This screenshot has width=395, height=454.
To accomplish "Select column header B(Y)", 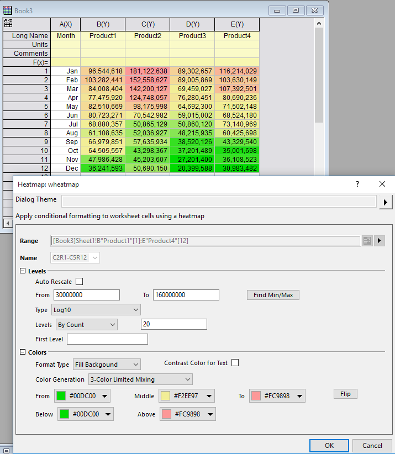I will 103,24.
